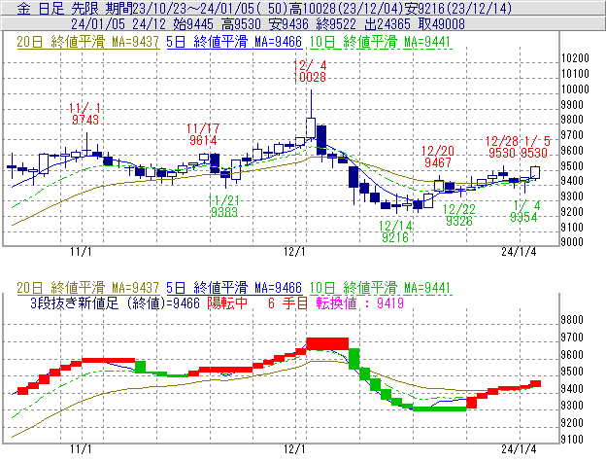Click the lower chart's 11/1 date-axis label
This screenshot has width=606, height=462.
coord(81,449)
